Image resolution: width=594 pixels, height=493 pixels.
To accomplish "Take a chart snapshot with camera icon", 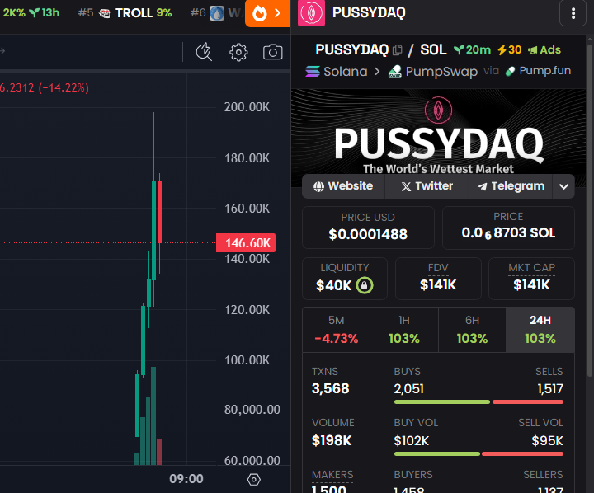I will pos(273,52).
